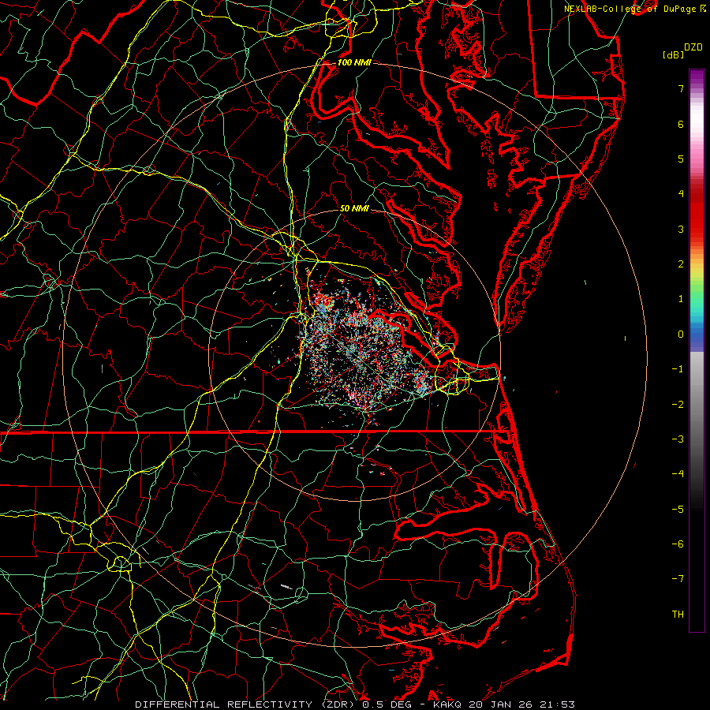The image size is (710, 710).
Task: Click the "0.5 DEG" elevation text
Action: pyautogui.click(x=387, y=704)
